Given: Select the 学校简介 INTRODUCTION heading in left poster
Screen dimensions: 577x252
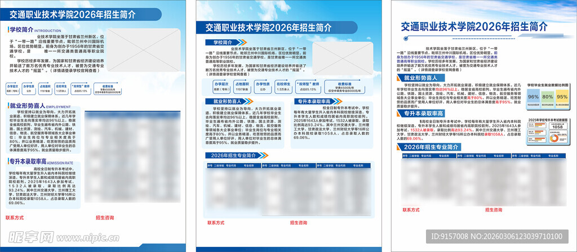Looking at the screenshot, I should [x=31, y=30].
